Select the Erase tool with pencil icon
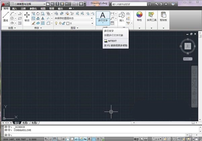This screenshot has height=141, width=202. click(33, 23)
